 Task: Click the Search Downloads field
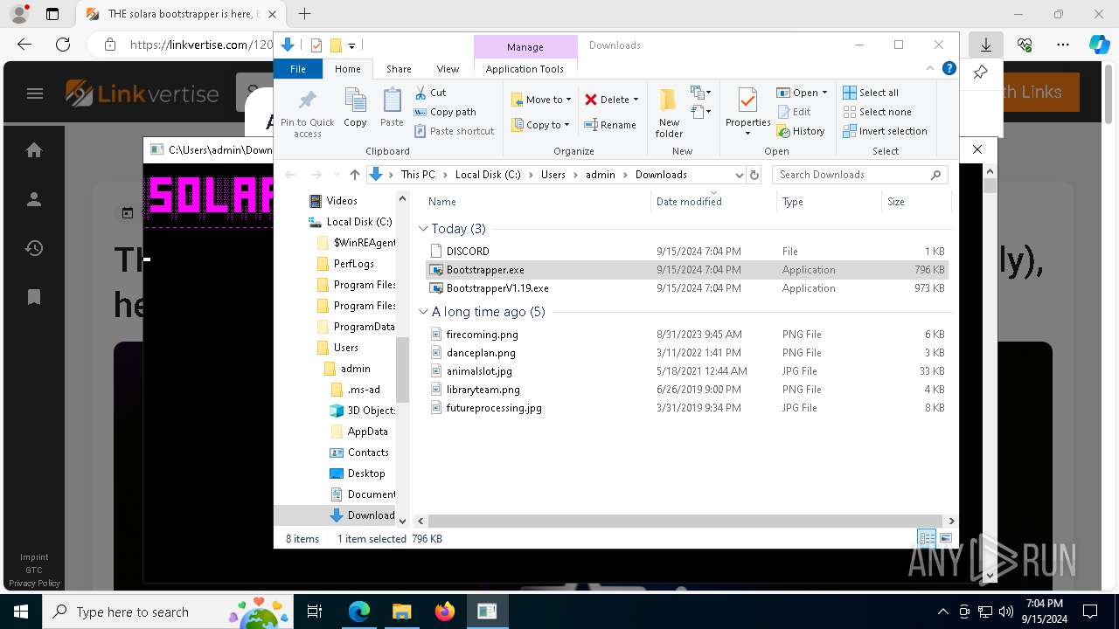[x=859, y=175]
